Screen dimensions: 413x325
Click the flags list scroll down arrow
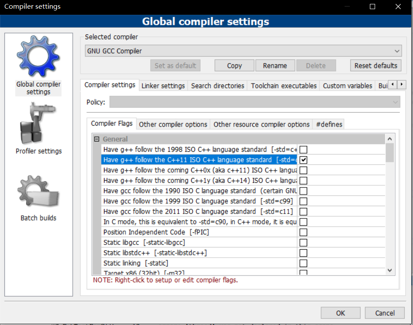[390, 270]
